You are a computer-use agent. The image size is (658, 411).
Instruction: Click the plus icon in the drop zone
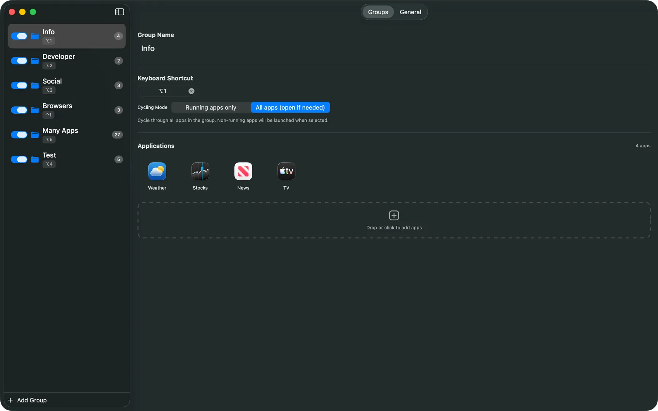(x=394, y=216)
